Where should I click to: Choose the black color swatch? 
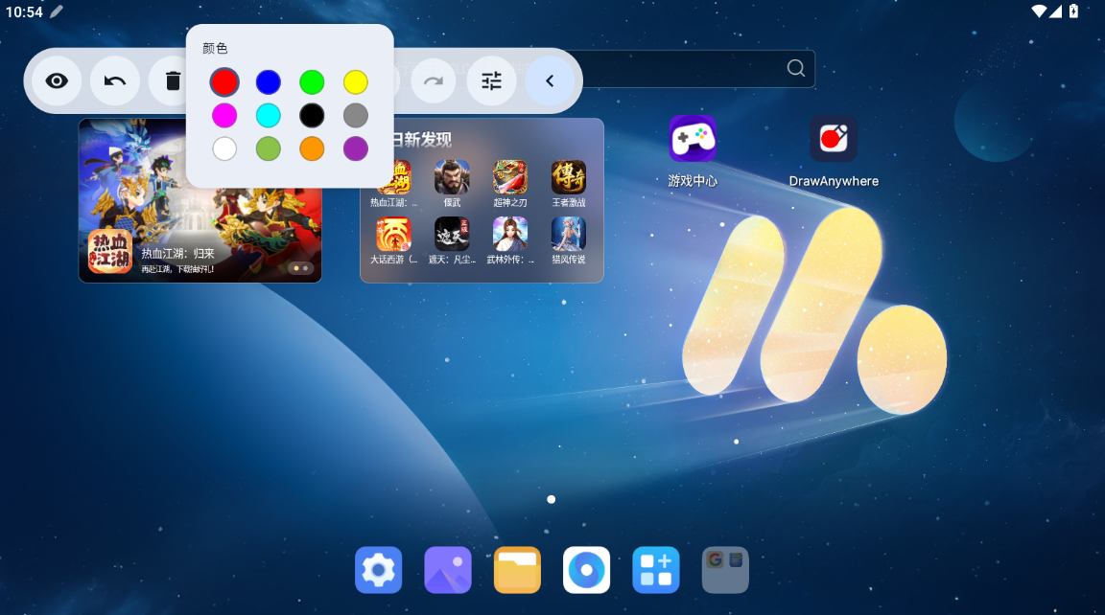coord(312,116)
